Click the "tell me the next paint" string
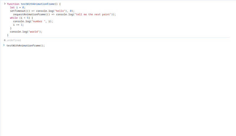Image resolution: width=236 pixels, height=136 pixels. click(93, 14)
